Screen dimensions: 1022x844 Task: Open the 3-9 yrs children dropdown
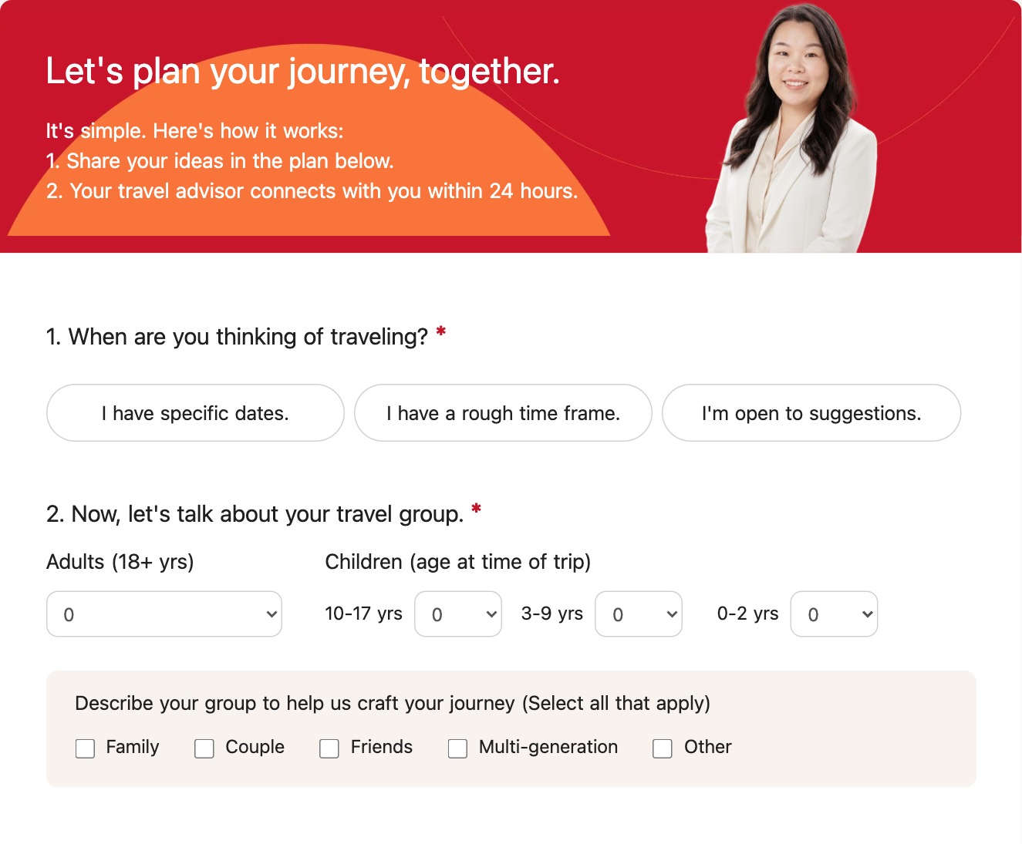639,614
